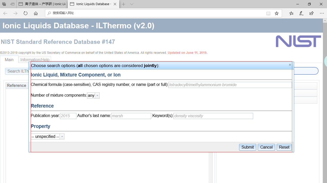Open the Information/Help tab
This screenshot has width=327, height=183.
tap(35, 60)
